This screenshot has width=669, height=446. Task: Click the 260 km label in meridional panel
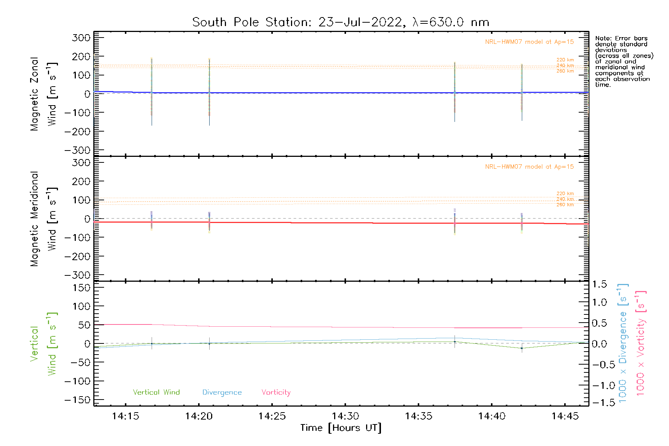pyautogui.click(x=565, y=205)
